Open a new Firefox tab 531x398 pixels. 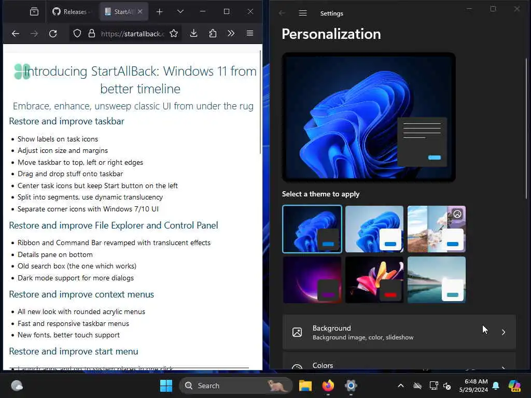point(160,11)
